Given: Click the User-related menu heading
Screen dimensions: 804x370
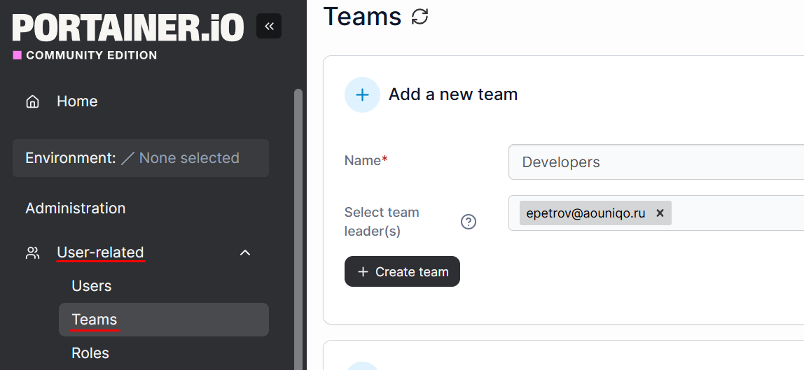Looking at the screenshot, I should pos(100,252).
